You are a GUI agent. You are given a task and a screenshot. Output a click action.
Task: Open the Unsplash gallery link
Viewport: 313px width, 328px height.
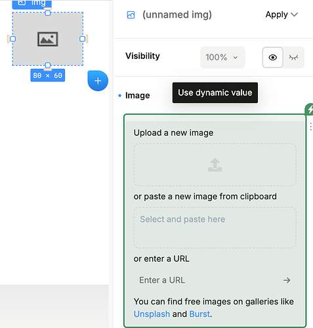click(x=152, y=314)
